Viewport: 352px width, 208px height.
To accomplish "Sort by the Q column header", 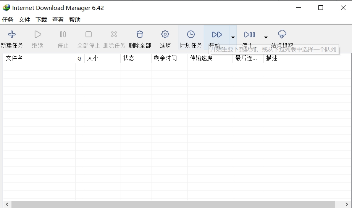I will (80, 58).
